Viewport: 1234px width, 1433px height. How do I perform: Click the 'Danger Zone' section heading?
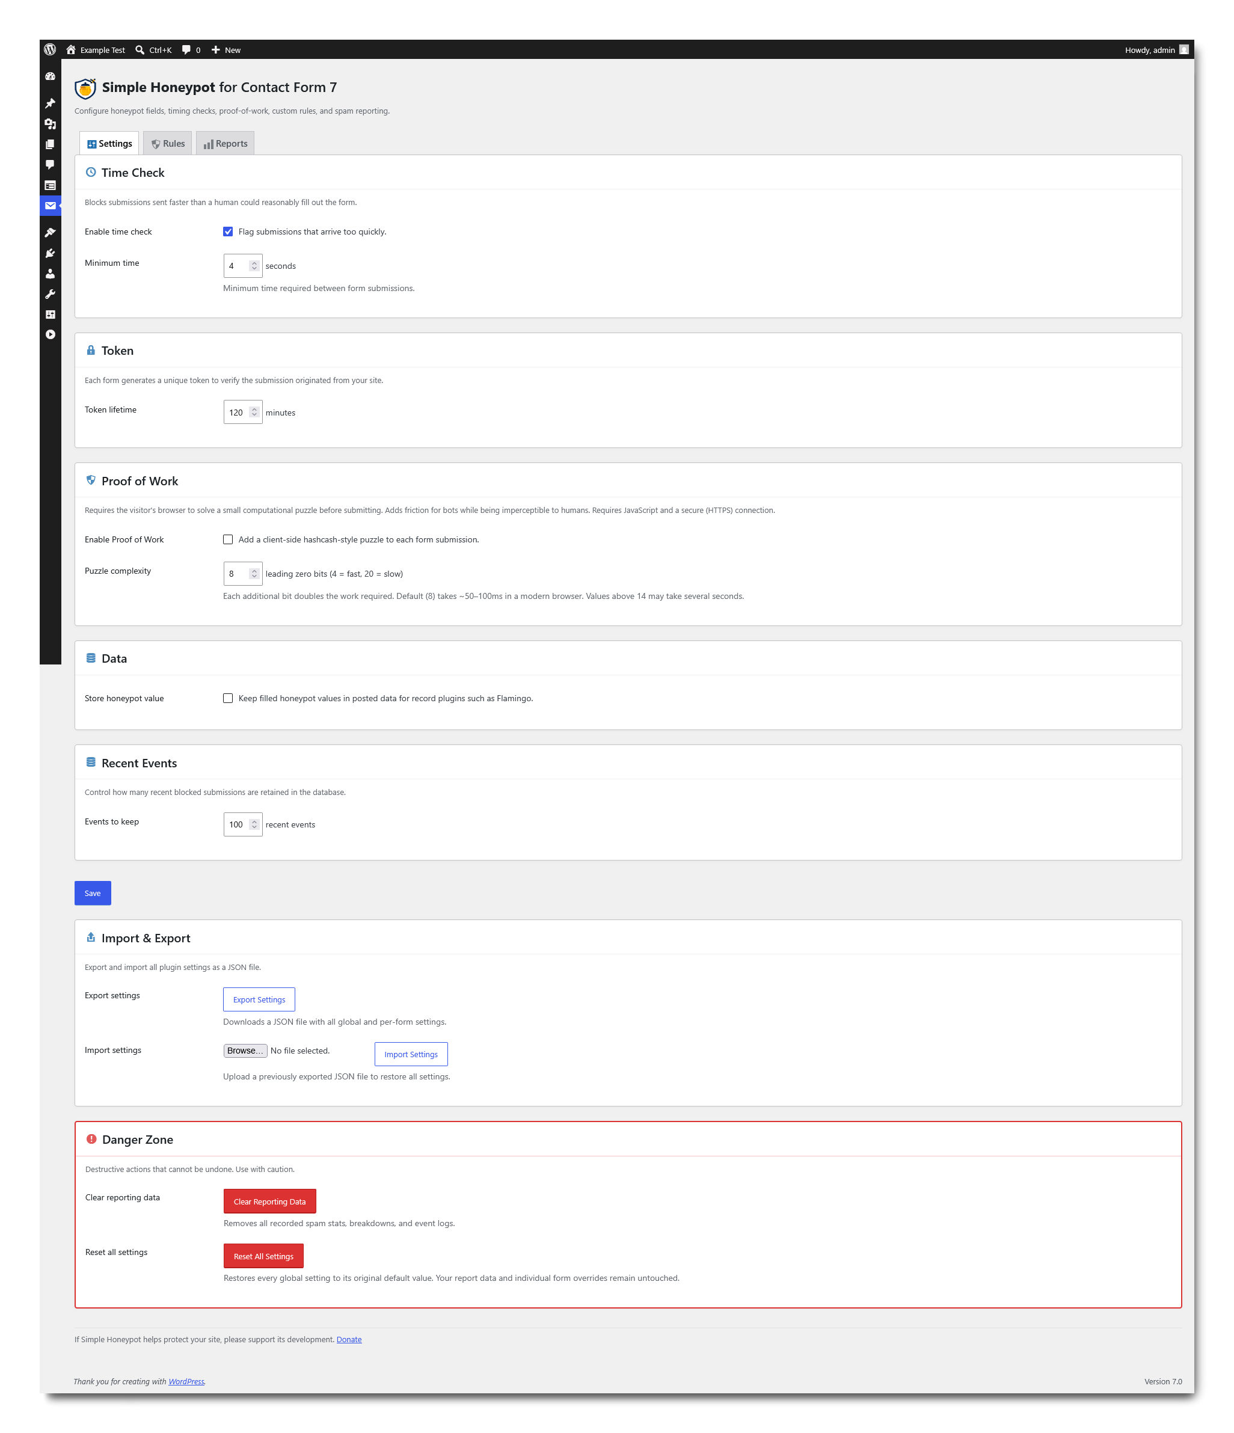[138, 1140]
